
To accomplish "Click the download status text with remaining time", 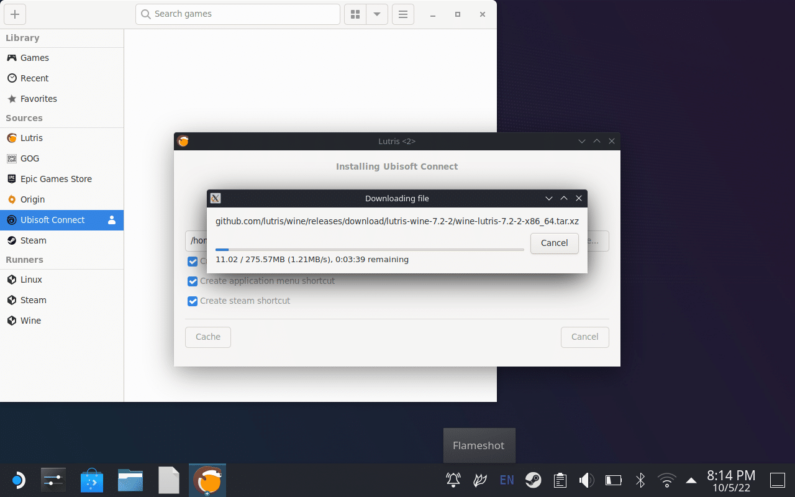I will click(312, 260).
